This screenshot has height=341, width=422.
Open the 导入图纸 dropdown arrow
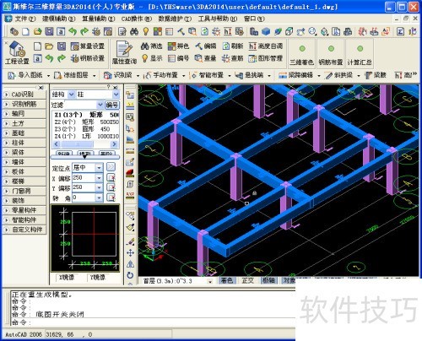[x=48, y=76]
